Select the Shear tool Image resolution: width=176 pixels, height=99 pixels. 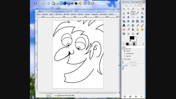(x=128, y=21)
